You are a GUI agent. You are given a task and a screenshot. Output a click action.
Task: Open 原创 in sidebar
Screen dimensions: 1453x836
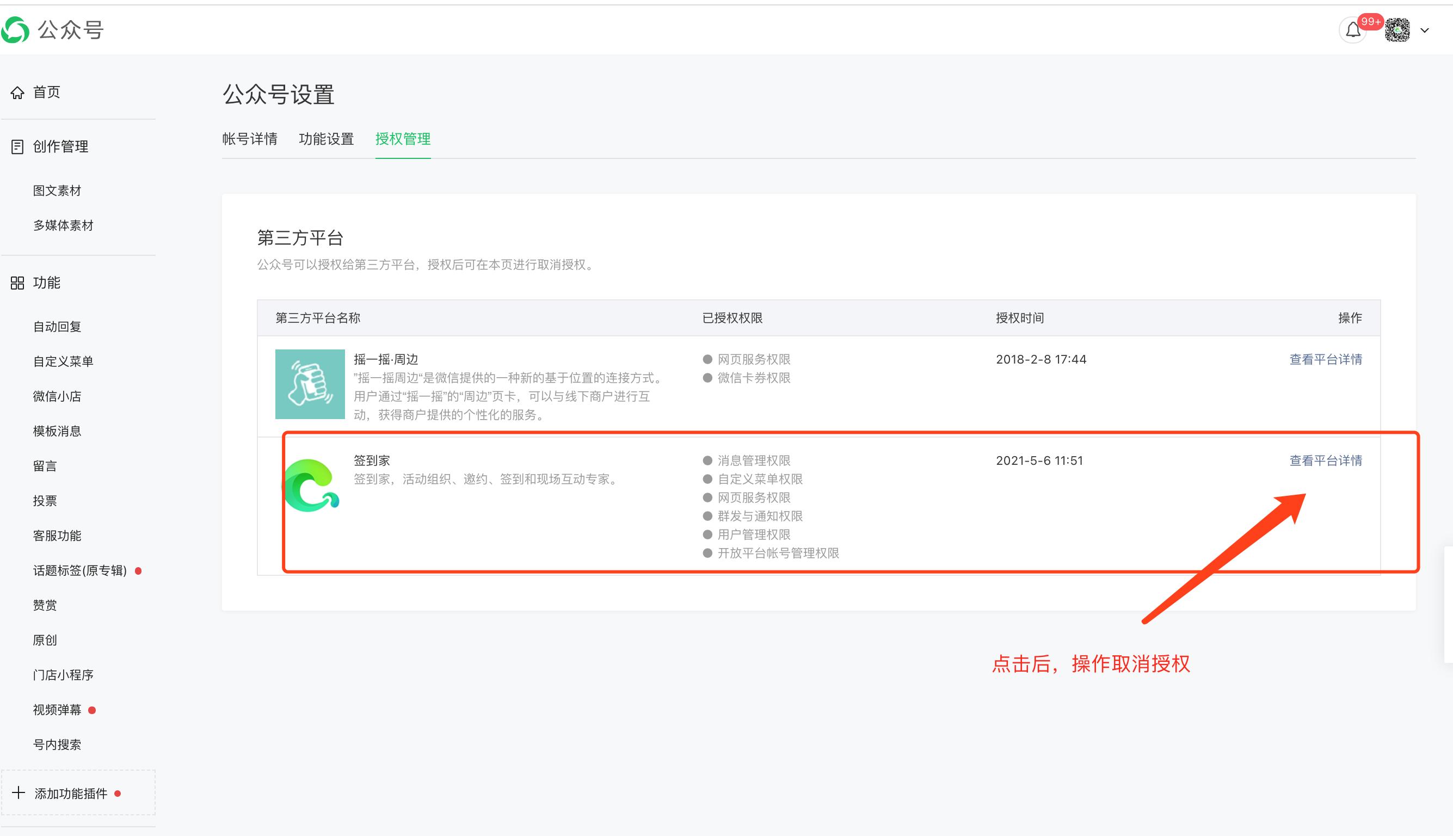pyautogui.click(x=45, y=640)
